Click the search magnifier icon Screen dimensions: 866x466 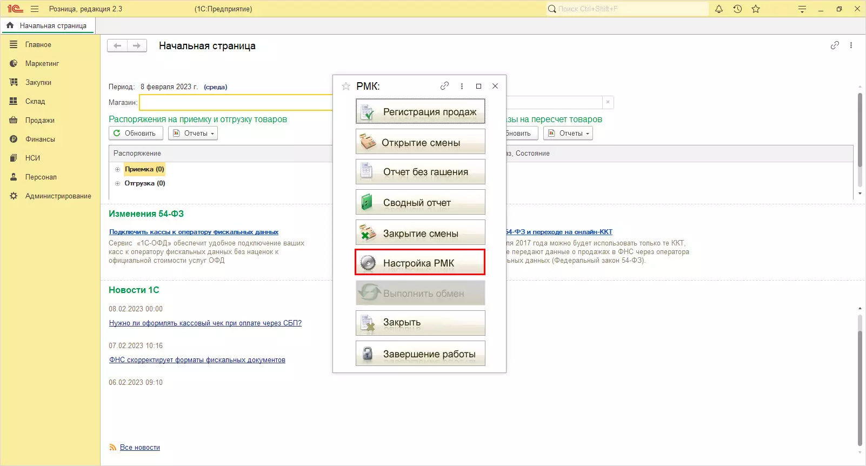point(552,9)
